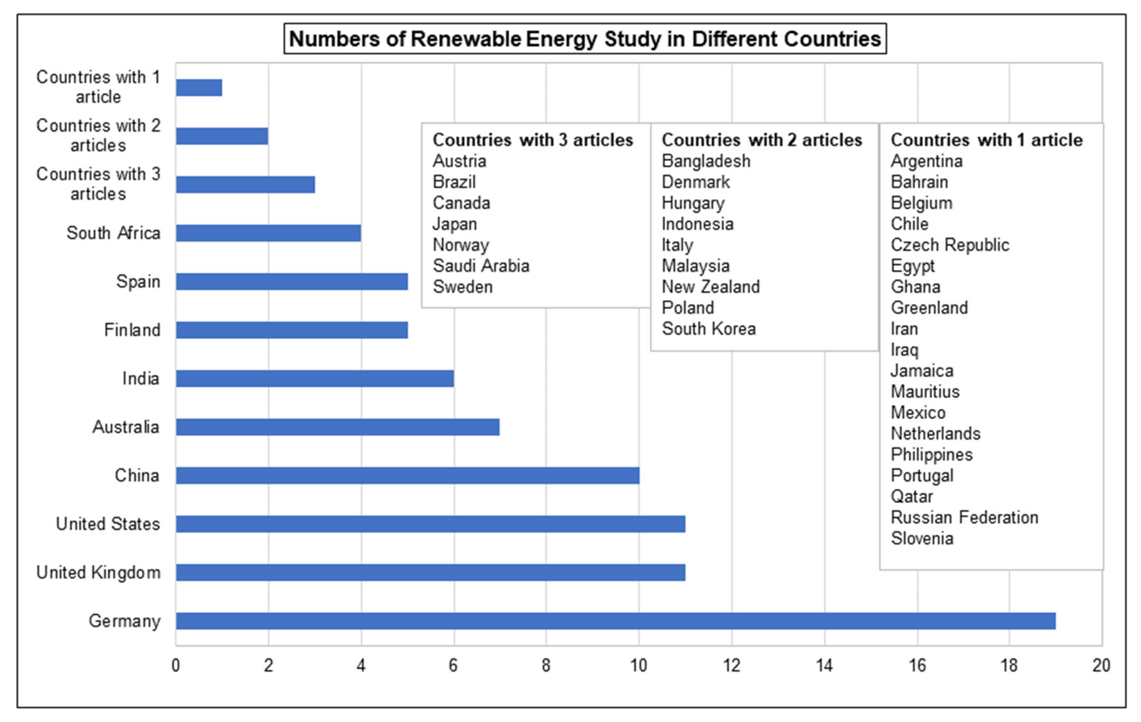The width and height of the screenshot is (1141, 722).
Task: Click the Germany axis label
Action: click(125, 620)
